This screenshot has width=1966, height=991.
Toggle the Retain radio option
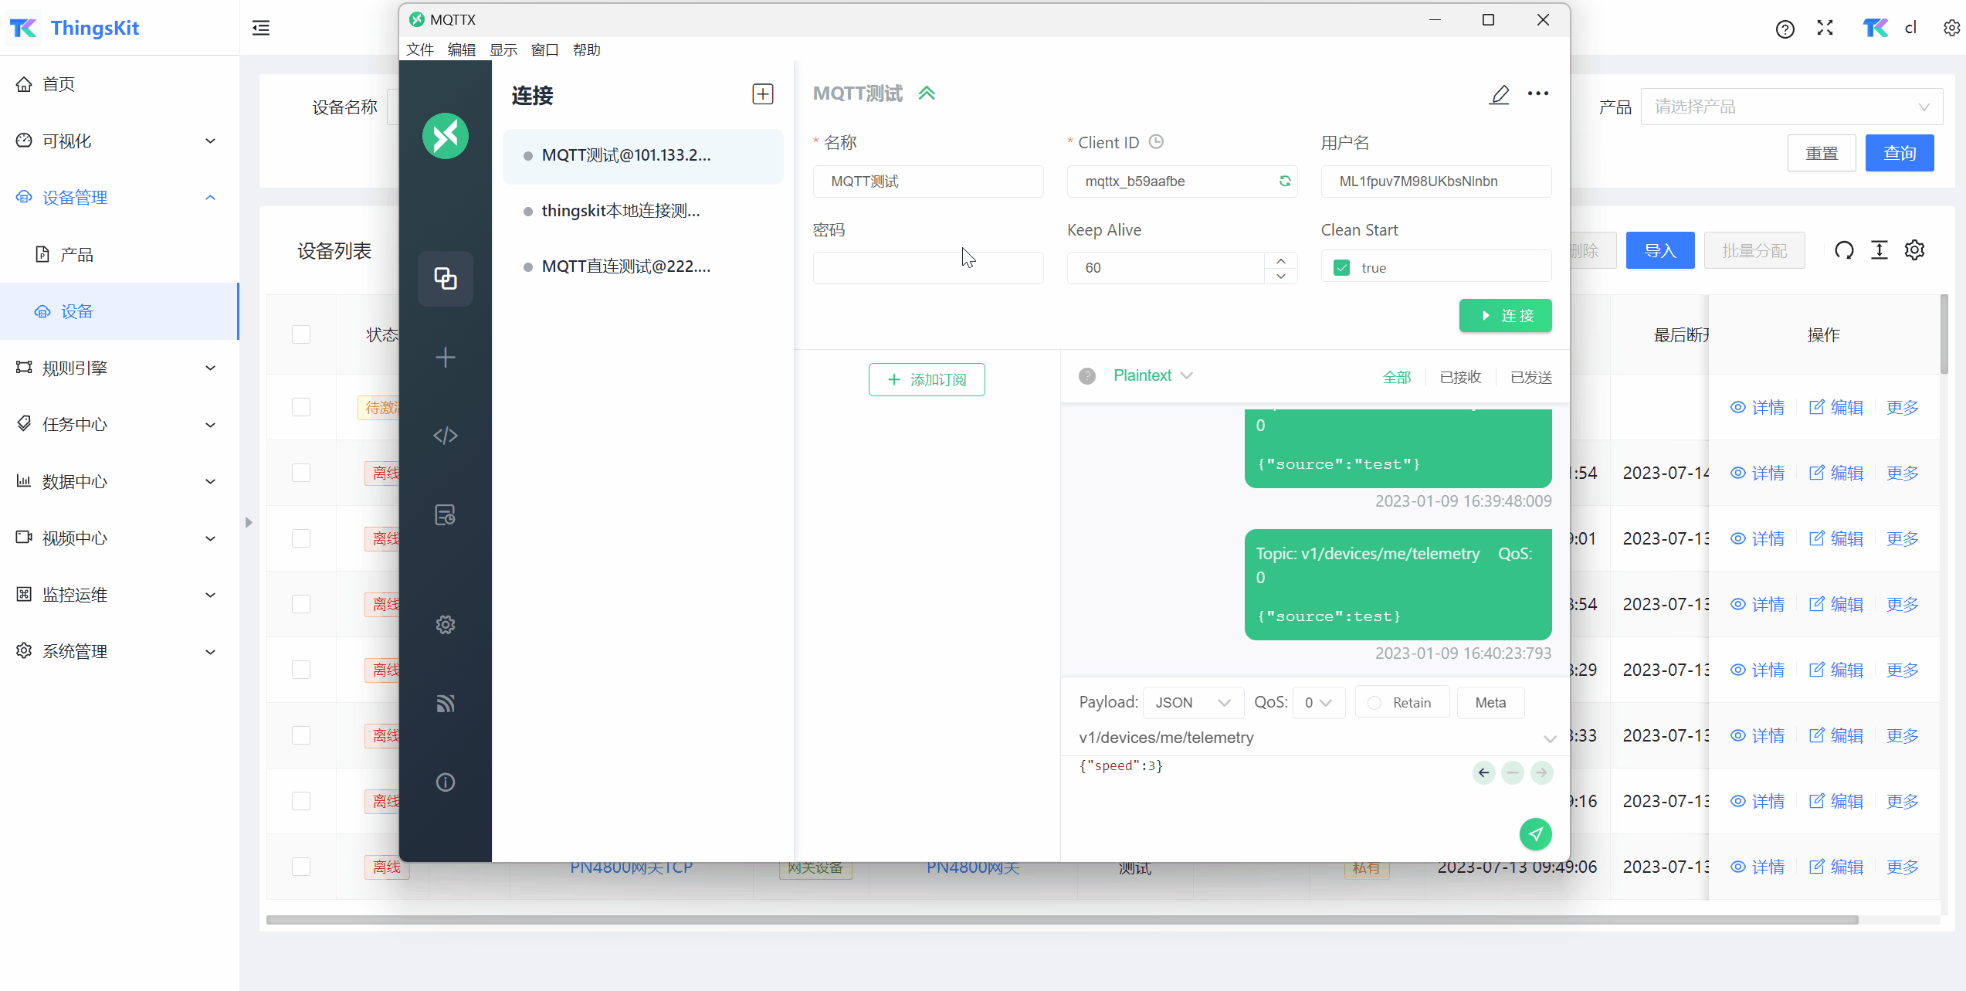click(x=1375, y=703)
